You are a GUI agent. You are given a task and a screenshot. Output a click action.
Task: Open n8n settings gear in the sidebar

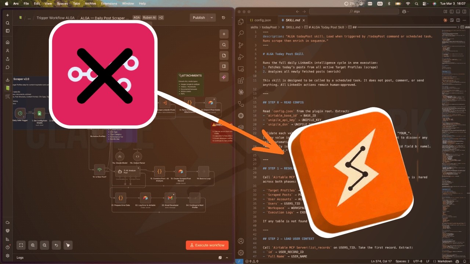pyautogui.click(x=7, y=256)
